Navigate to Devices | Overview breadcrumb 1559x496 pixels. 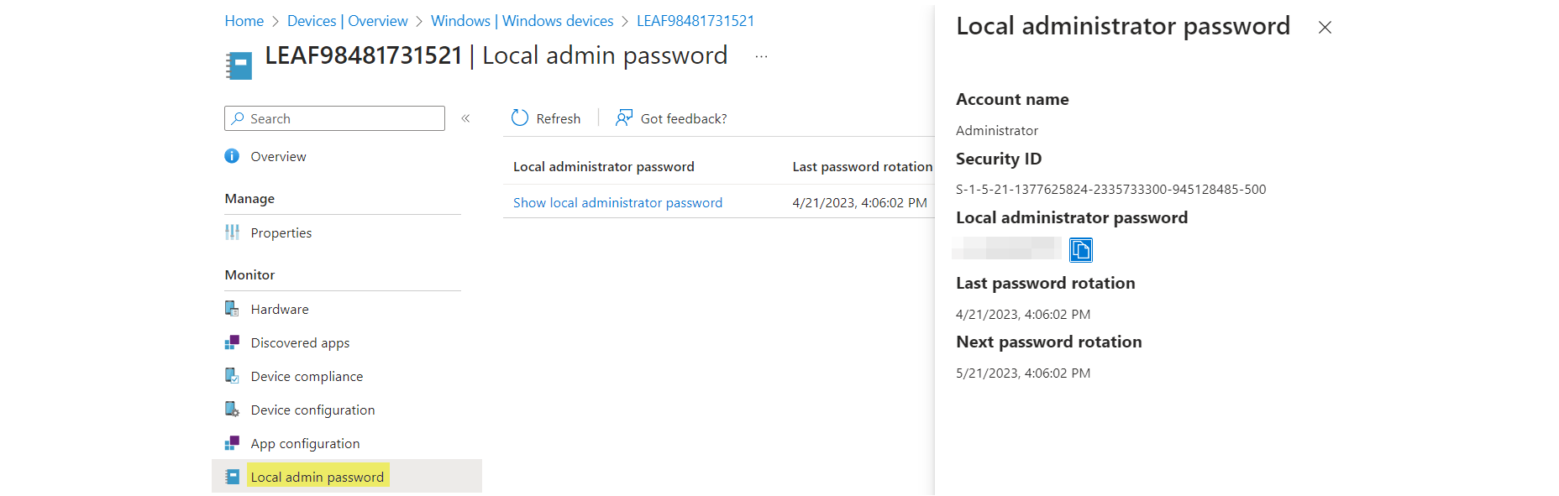click(347, 21)
